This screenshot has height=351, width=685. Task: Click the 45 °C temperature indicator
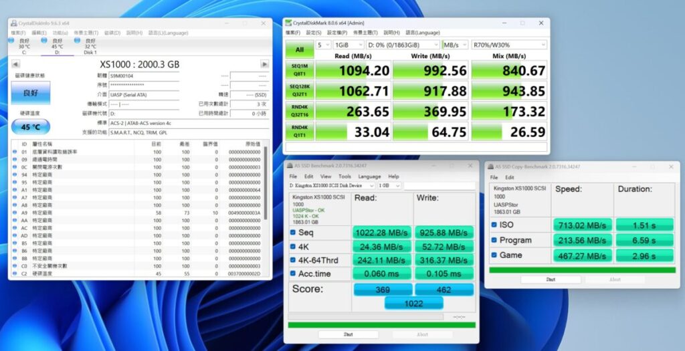pyautogui.click(x=31, y=127)
